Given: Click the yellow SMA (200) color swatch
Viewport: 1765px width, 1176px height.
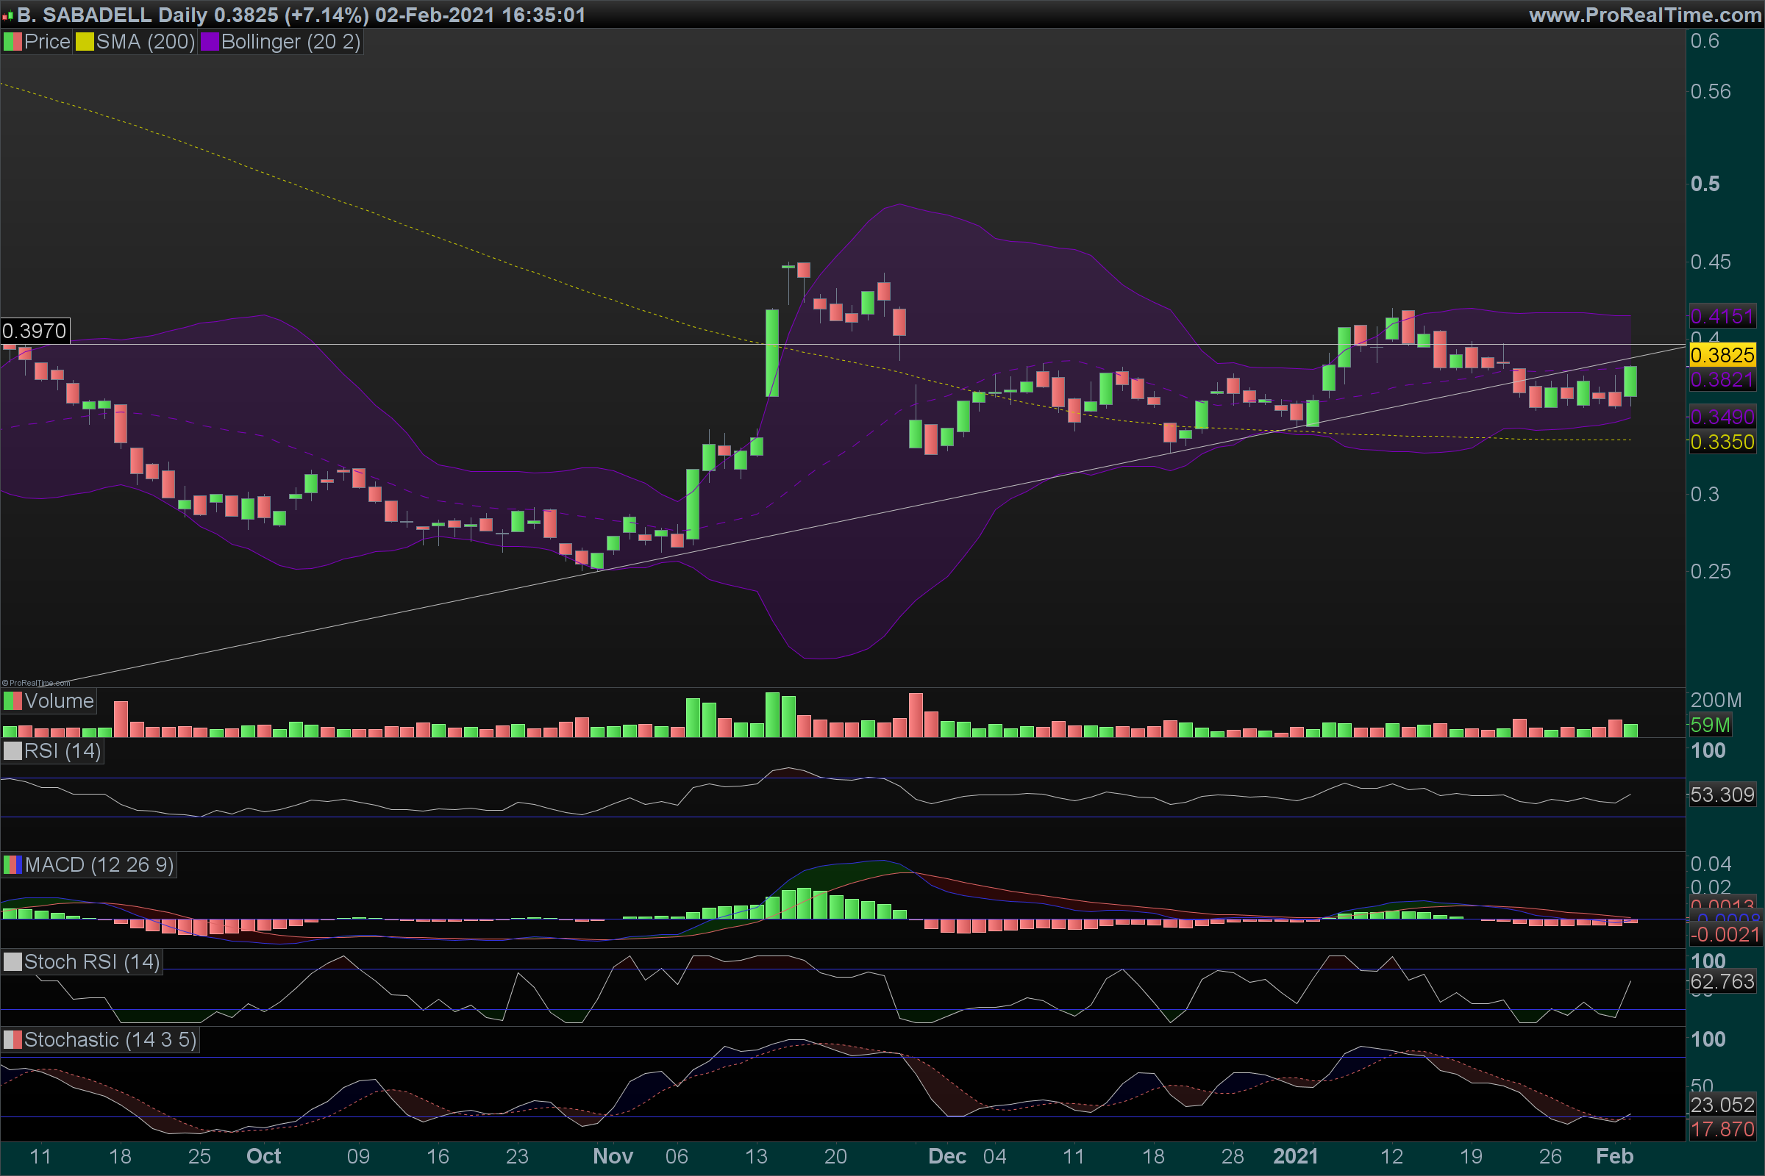Looking at the screenshot, I should [85, 42].
